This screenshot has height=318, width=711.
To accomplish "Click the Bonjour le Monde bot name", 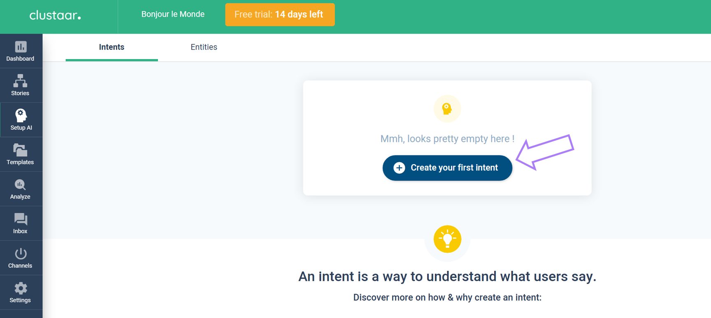I will 173,14.
